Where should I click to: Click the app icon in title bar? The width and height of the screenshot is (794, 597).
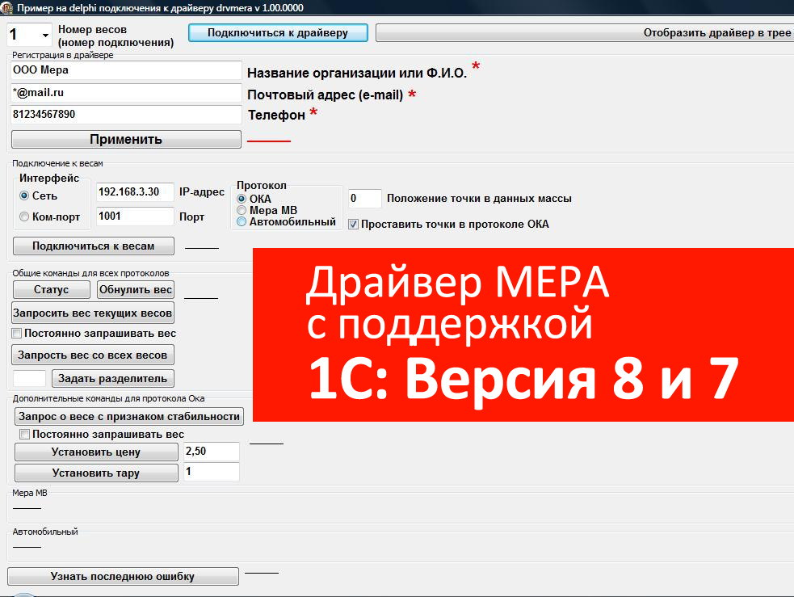(7, 7)
